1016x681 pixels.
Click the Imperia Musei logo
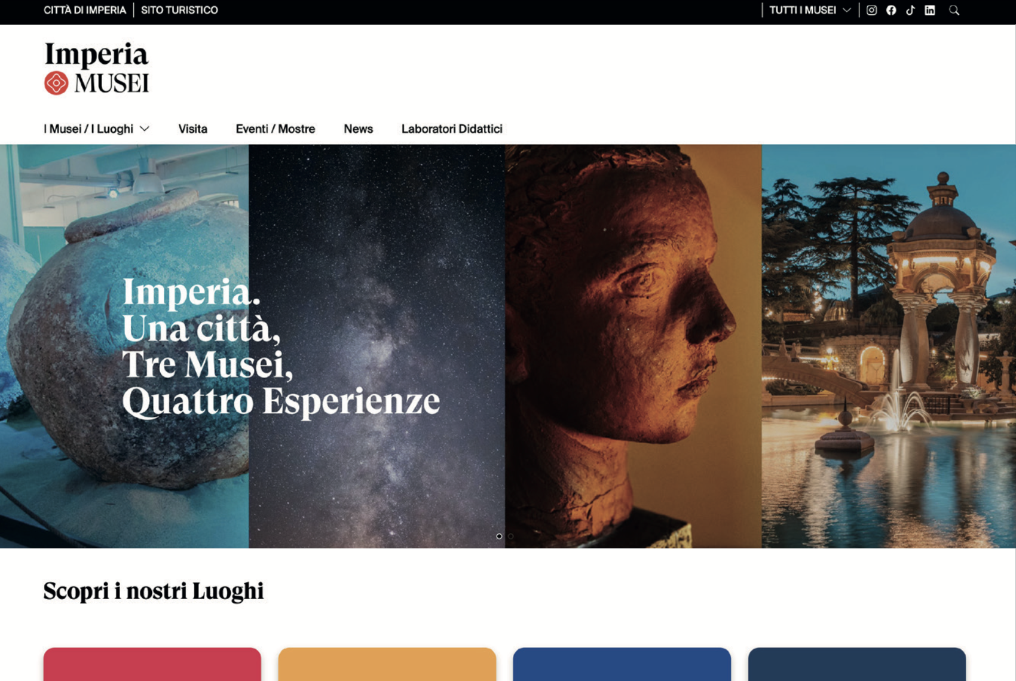point(97,68)
